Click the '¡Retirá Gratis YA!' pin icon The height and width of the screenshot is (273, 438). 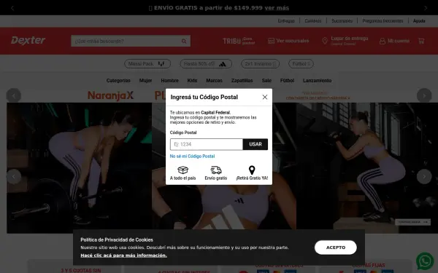[x=252, y=170]
